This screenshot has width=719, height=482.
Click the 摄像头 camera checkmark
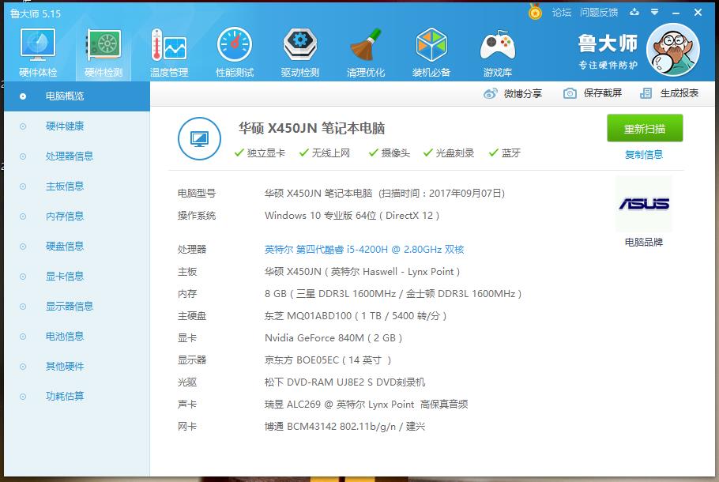tap(371, 153)
